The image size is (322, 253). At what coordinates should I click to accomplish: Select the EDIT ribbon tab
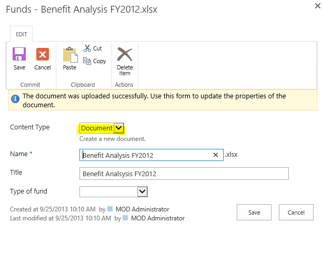[22, 34]
